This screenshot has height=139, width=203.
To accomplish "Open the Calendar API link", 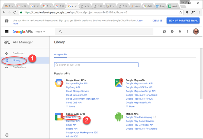I will coord(73,121).
